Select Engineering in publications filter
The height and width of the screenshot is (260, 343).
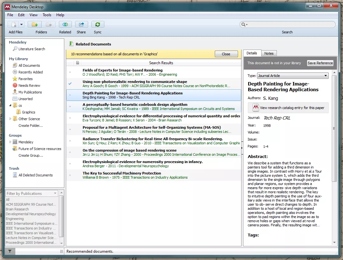coord(15,219)
